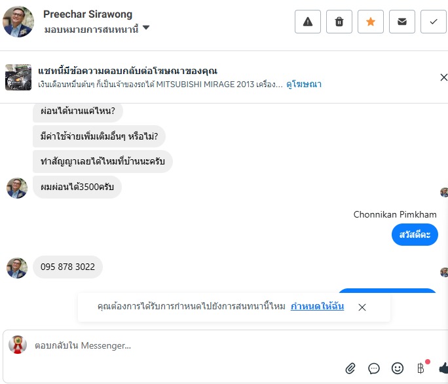
Task: Dismiss the assignment prompt popup
Action: tap(362, 307)
